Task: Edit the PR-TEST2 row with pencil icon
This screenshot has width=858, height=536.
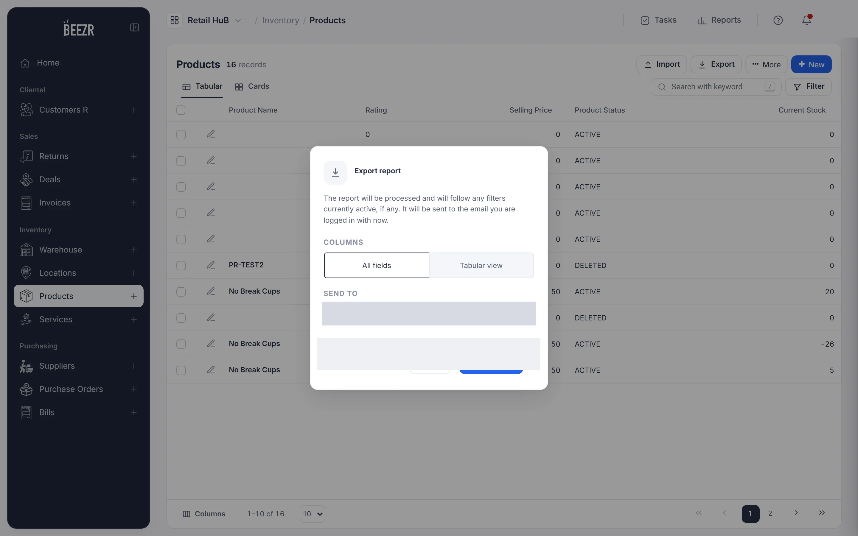Action: (x=211, y=265)
